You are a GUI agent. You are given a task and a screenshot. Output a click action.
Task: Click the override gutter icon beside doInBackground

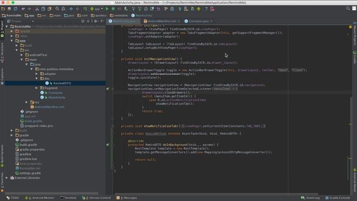click(x=108, y=145)
